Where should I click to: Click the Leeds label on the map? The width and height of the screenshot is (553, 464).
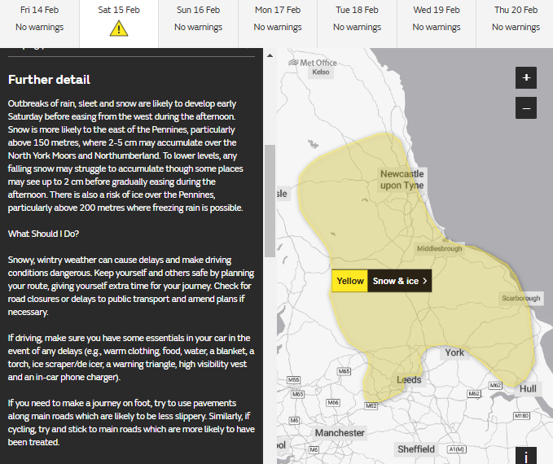point(409,379)
